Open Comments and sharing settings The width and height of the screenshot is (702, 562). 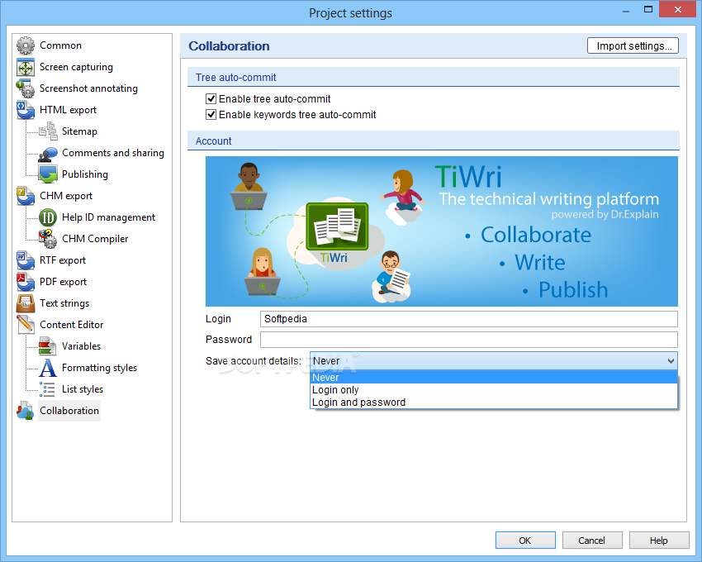point(113,153)
